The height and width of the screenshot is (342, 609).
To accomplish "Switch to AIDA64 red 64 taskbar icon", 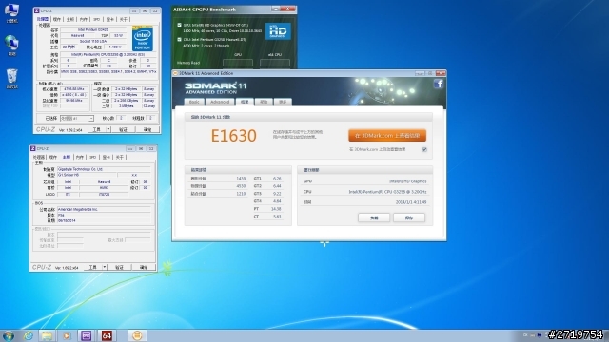I will (107, 335).
